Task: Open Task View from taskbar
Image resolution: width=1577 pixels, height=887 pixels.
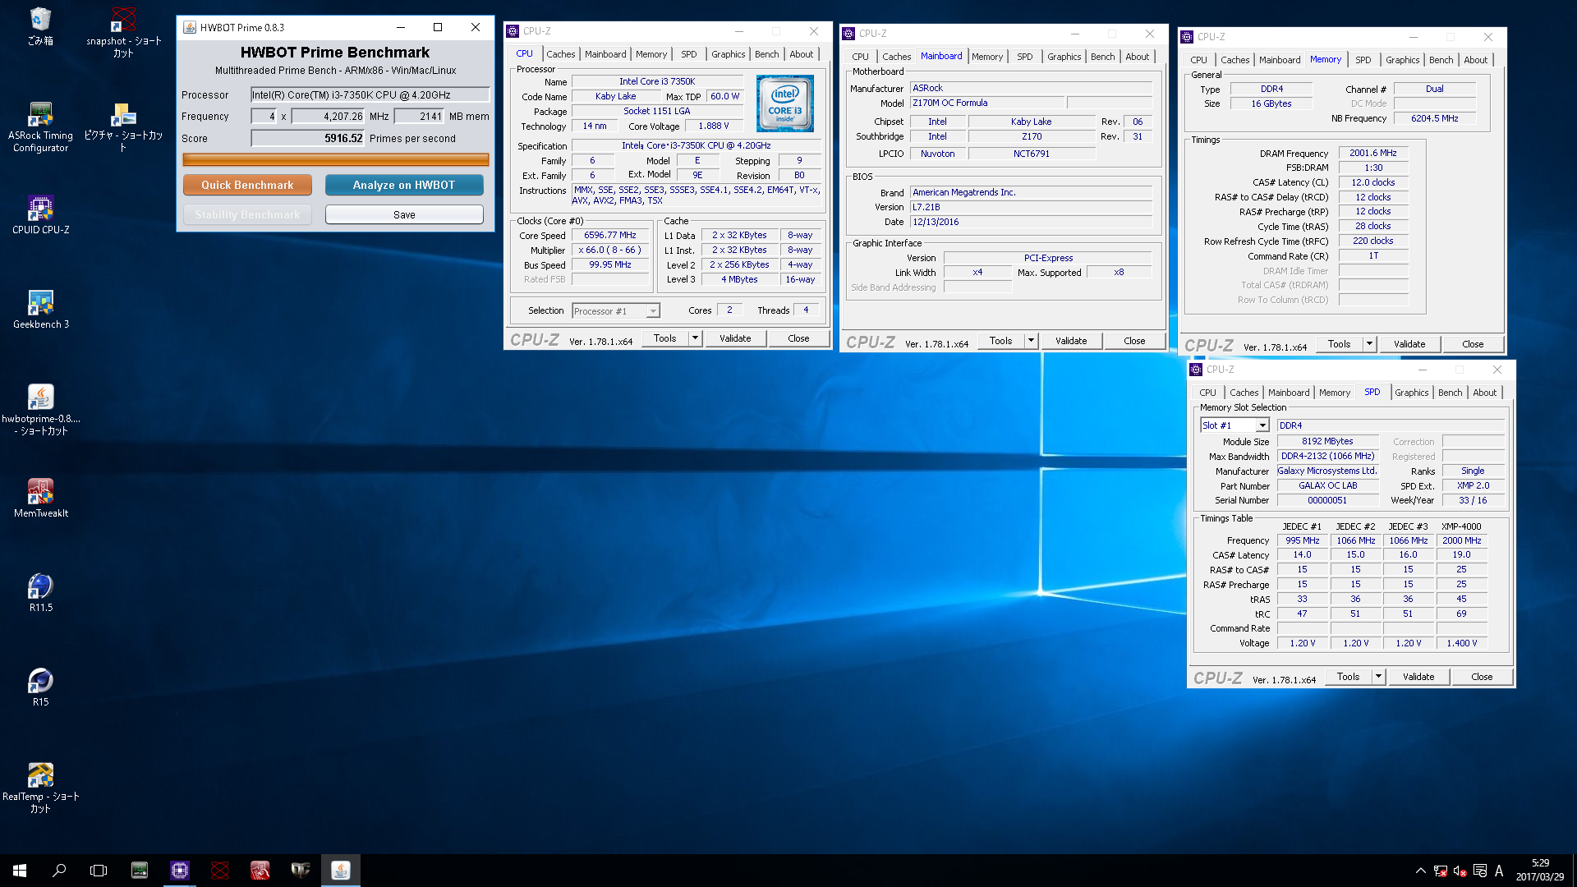Action: point(99,871)
